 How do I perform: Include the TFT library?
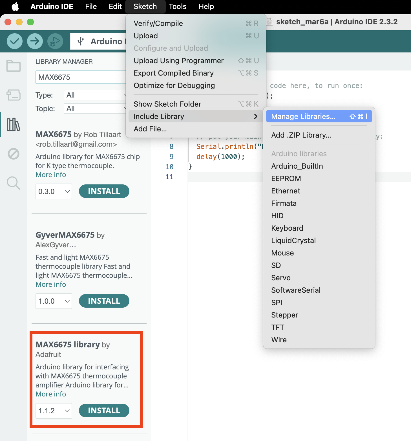(319, 327)
